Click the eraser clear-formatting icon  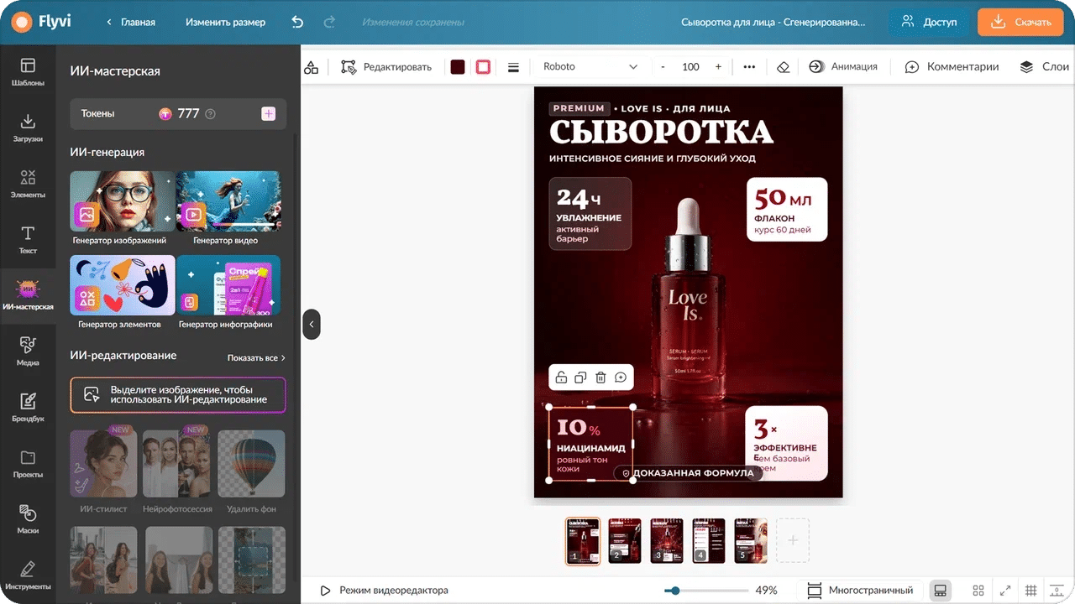[783, 67]
